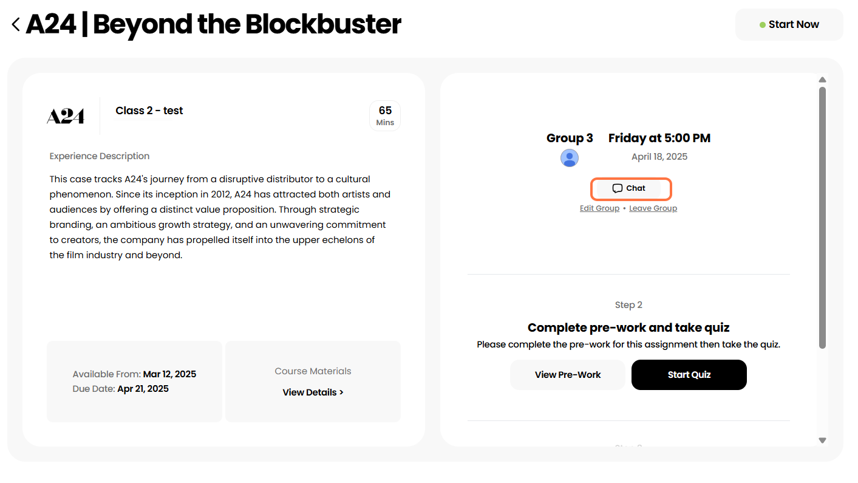The height and width of the screenshot is (483, 858).
Task: Click the Leave Group link
Action: point(653,208)
